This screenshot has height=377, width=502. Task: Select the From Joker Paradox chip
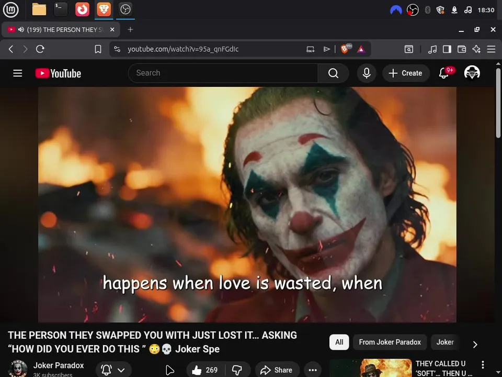(x=390, y=342)
